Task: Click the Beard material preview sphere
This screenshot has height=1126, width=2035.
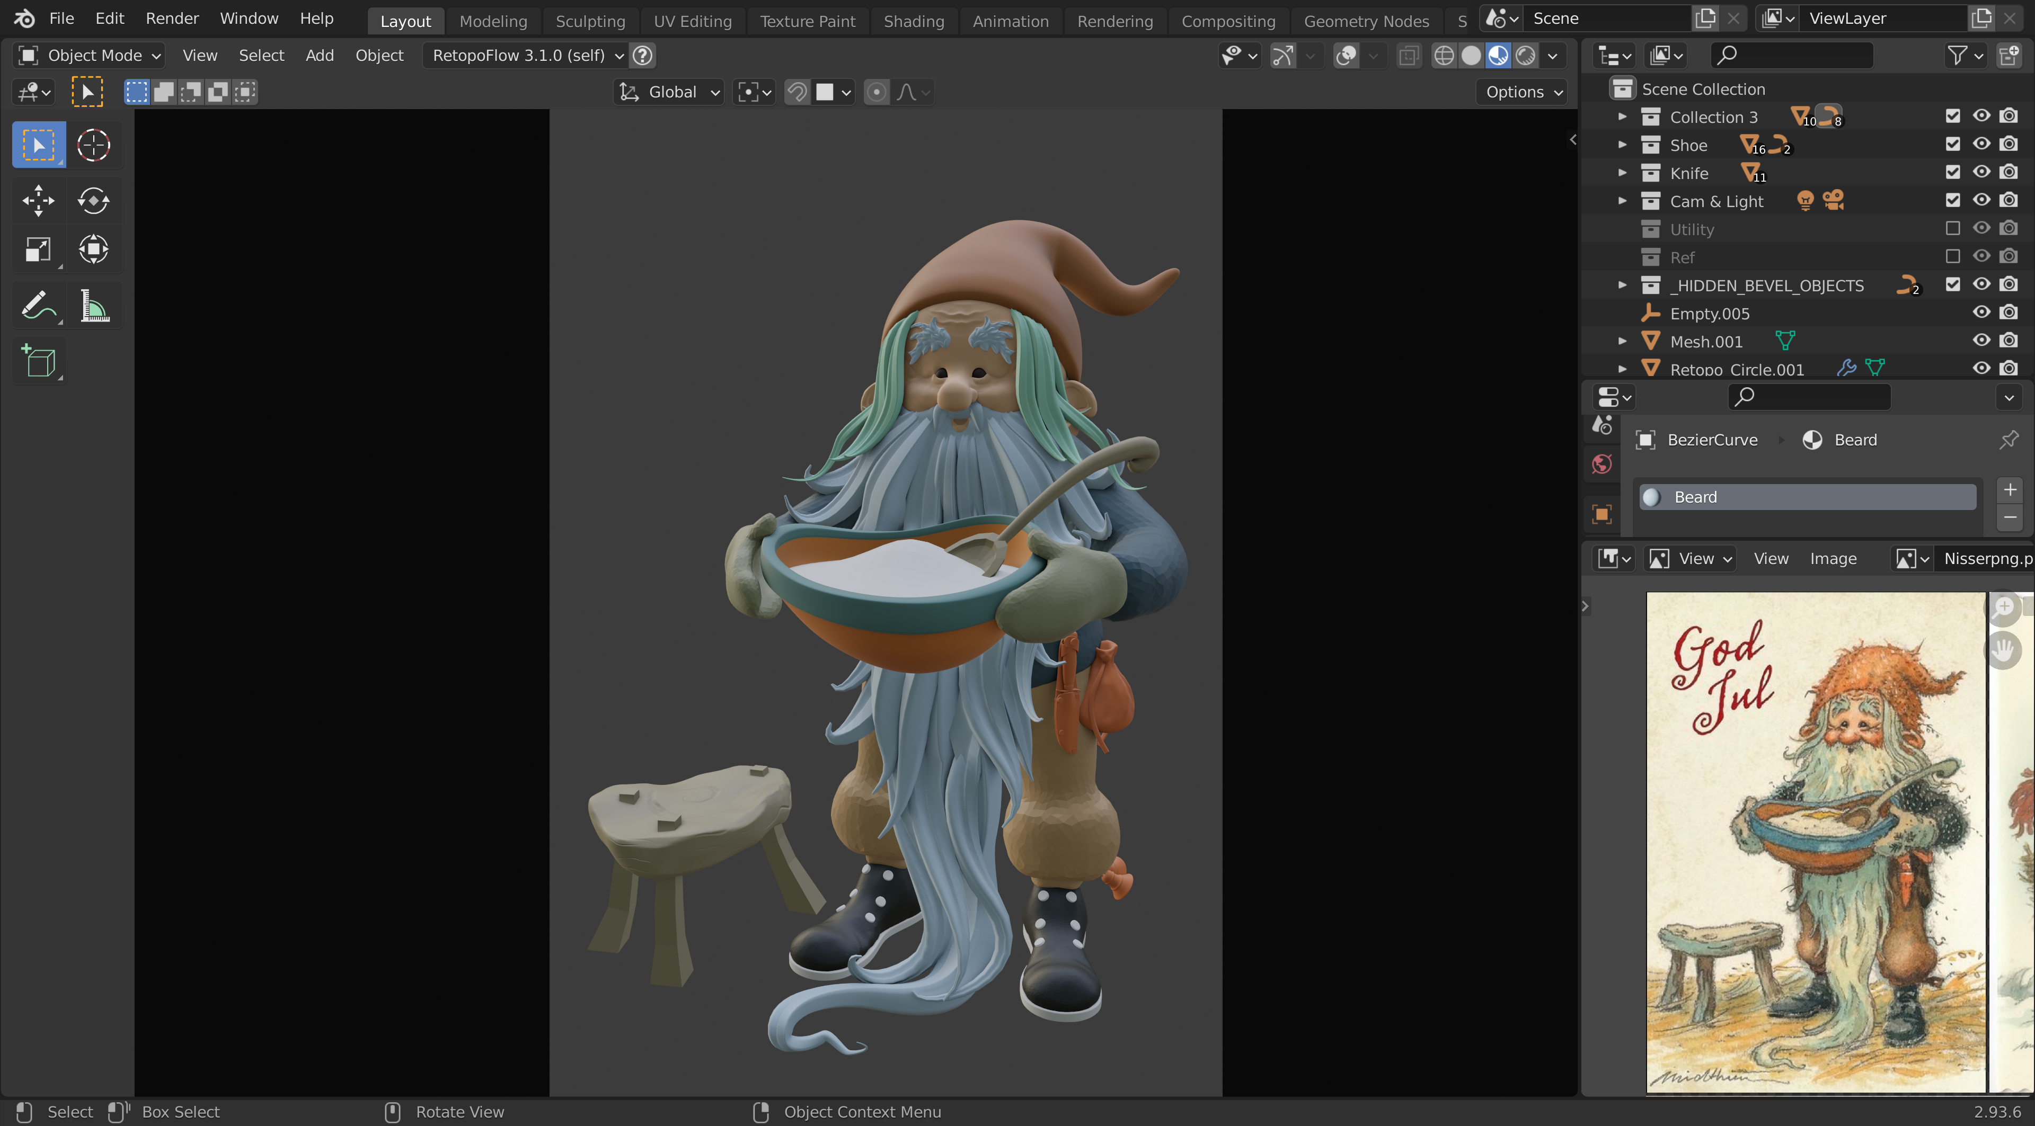Action: tap(1651, 497)
